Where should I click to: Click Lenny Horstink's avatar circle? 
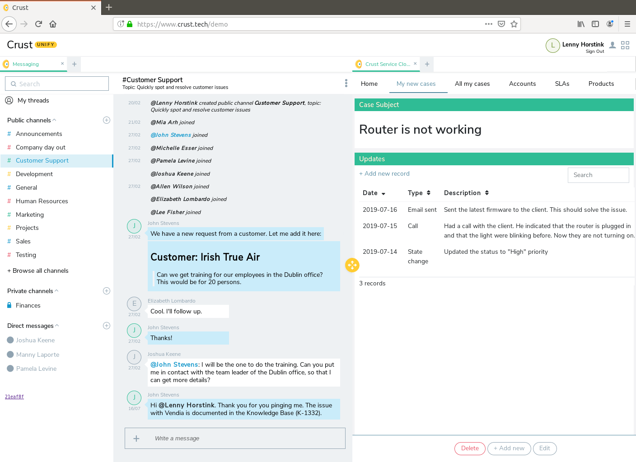click(x=553, y=45)
